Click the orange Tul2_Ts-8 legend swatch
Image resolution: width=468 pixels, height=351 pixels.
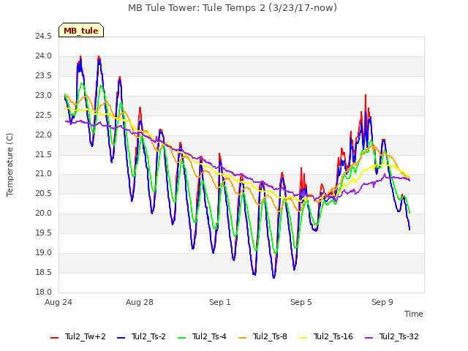point(242,338)
